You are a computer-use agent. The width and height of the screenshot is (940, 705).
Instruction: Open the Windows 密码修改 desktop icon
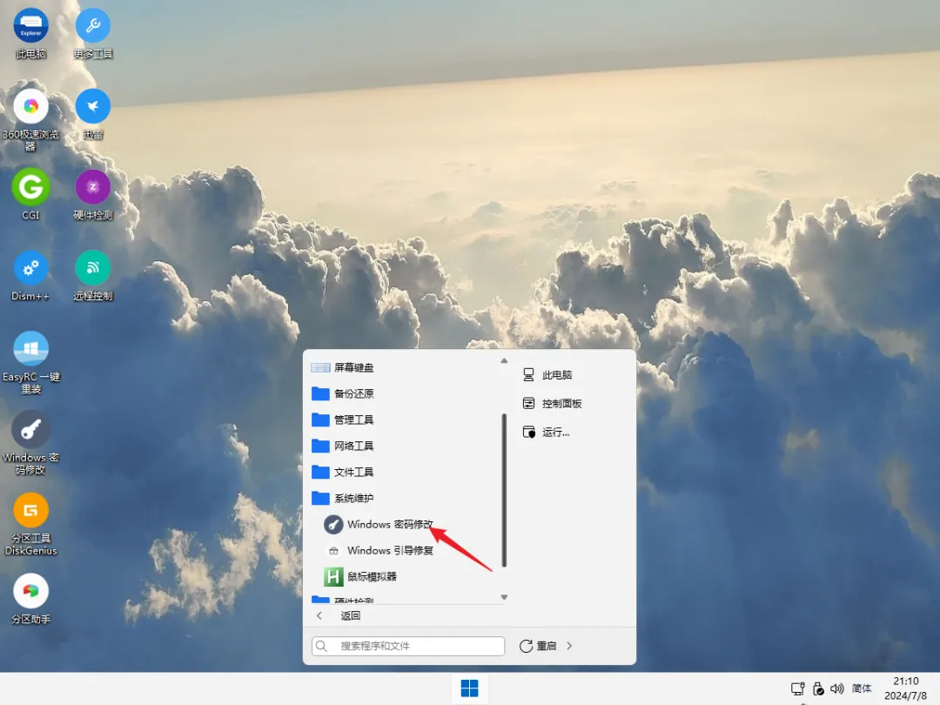[x=30, y=444]
